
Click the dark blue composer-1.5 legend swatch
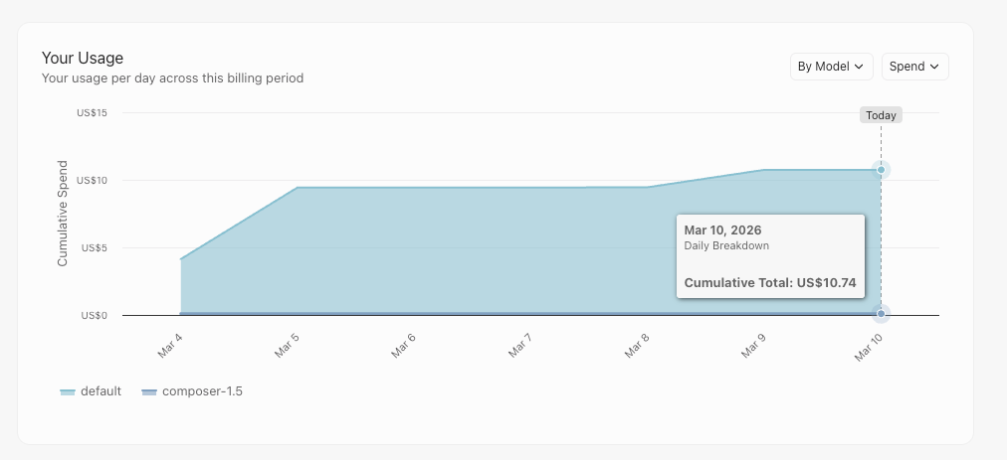coord(149,392)
